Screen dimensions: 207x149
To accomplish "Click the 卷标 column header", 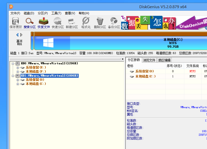I will [145, 66].
